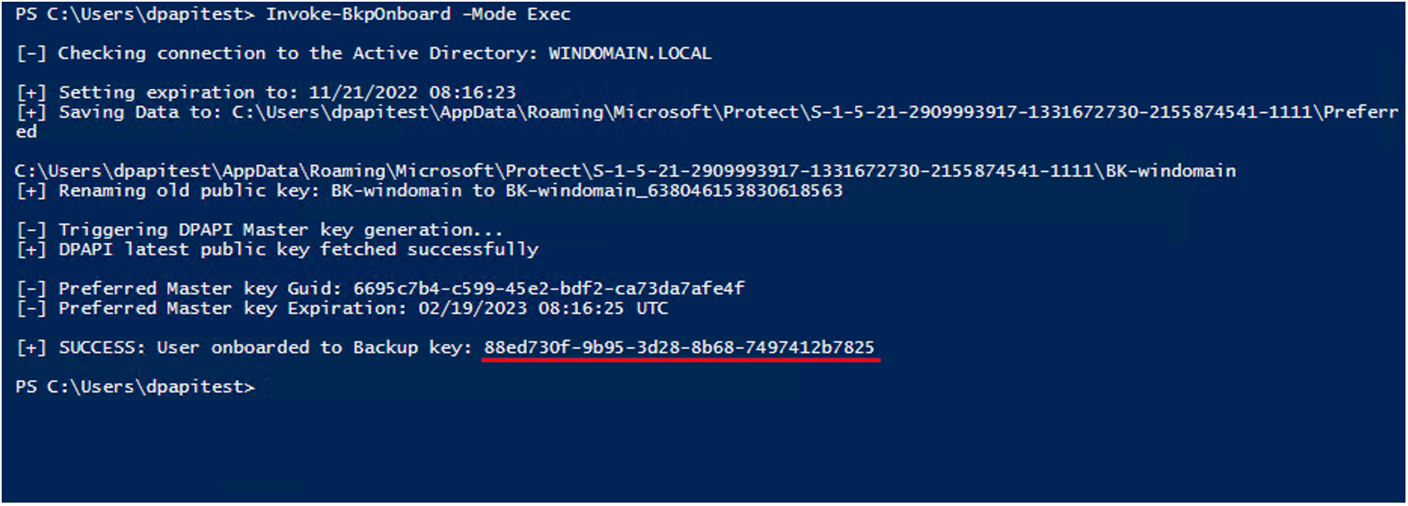
Task: Click the expiration date 11/21/2022 08:16:23
Action: (x=412, y=93)
